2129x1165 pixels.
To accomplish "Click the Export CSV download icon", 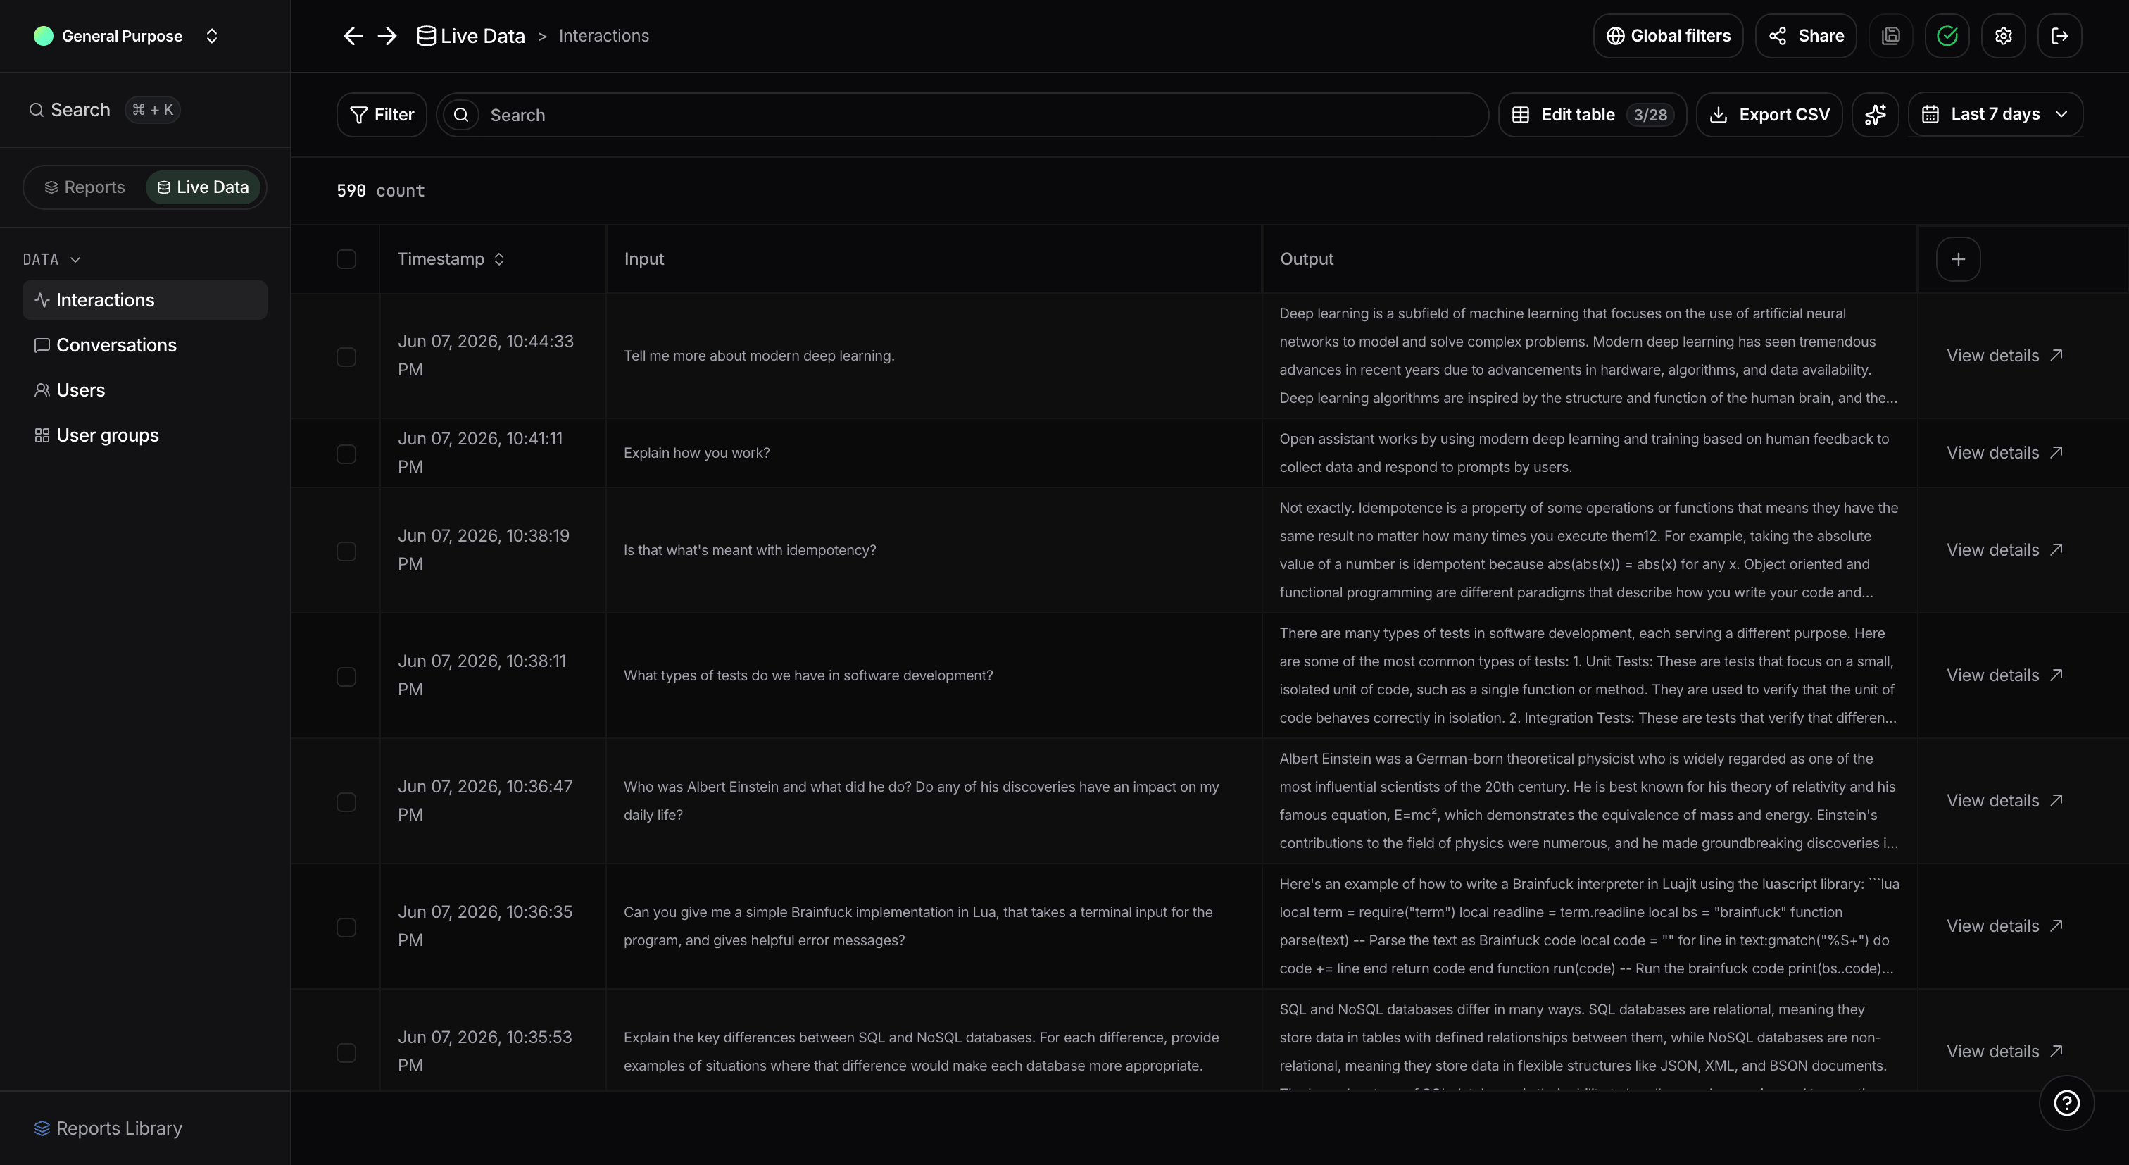I will click(1719, 114).
